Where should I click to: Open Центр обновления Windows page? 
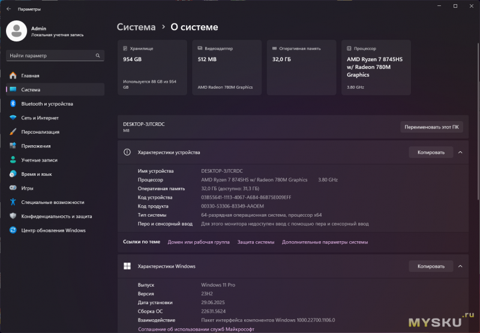coord(55,230)
